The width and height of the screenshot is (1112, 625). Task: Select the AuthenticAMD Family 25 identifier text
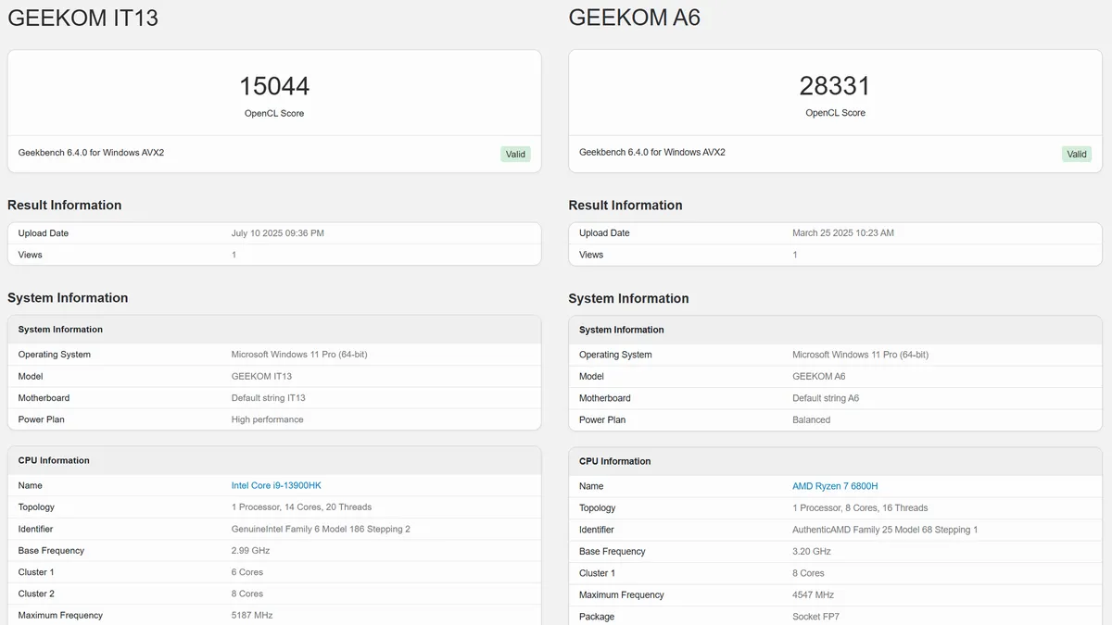point(885,530)
